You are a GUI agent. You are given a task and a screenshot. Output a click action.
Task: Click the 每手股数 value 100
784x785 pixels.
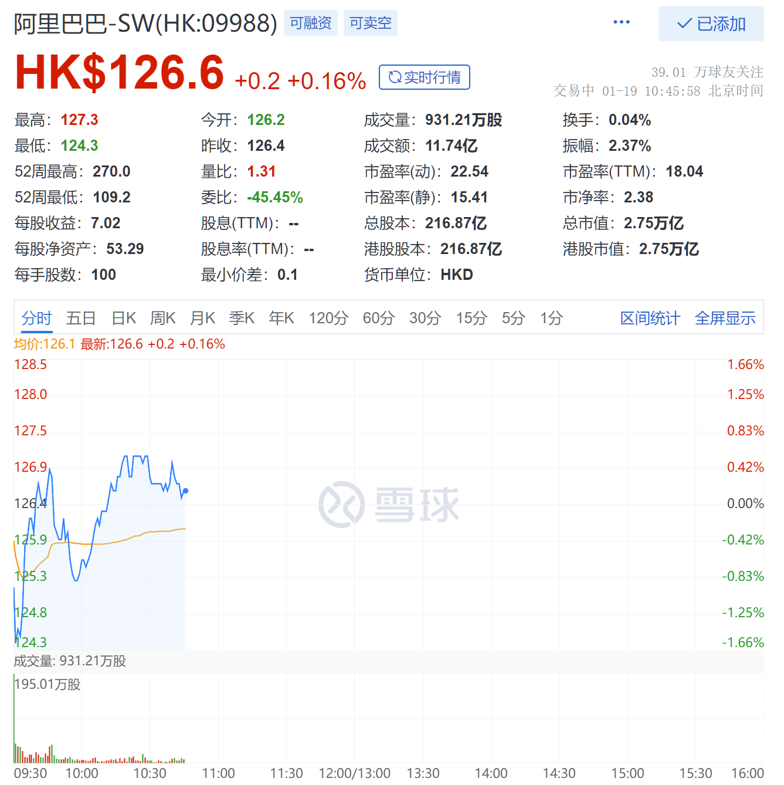click(103, 275)
